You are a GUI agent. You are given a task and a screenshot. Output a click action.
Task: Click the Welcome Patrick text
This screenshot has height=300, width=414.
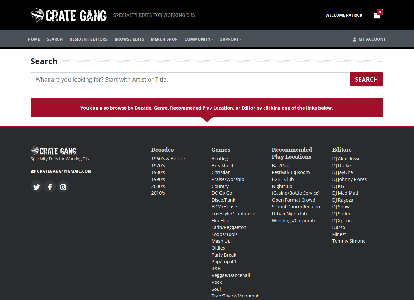point(344,15)
